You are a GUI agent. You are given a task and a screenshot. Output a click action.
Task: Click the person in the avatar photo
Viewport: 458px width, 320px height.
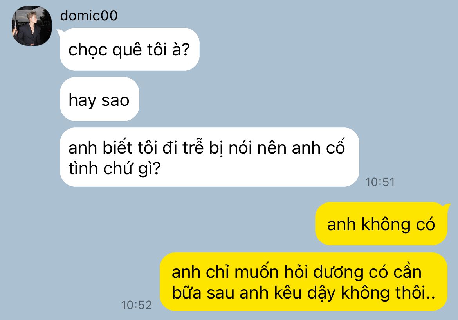pos(30,28)
